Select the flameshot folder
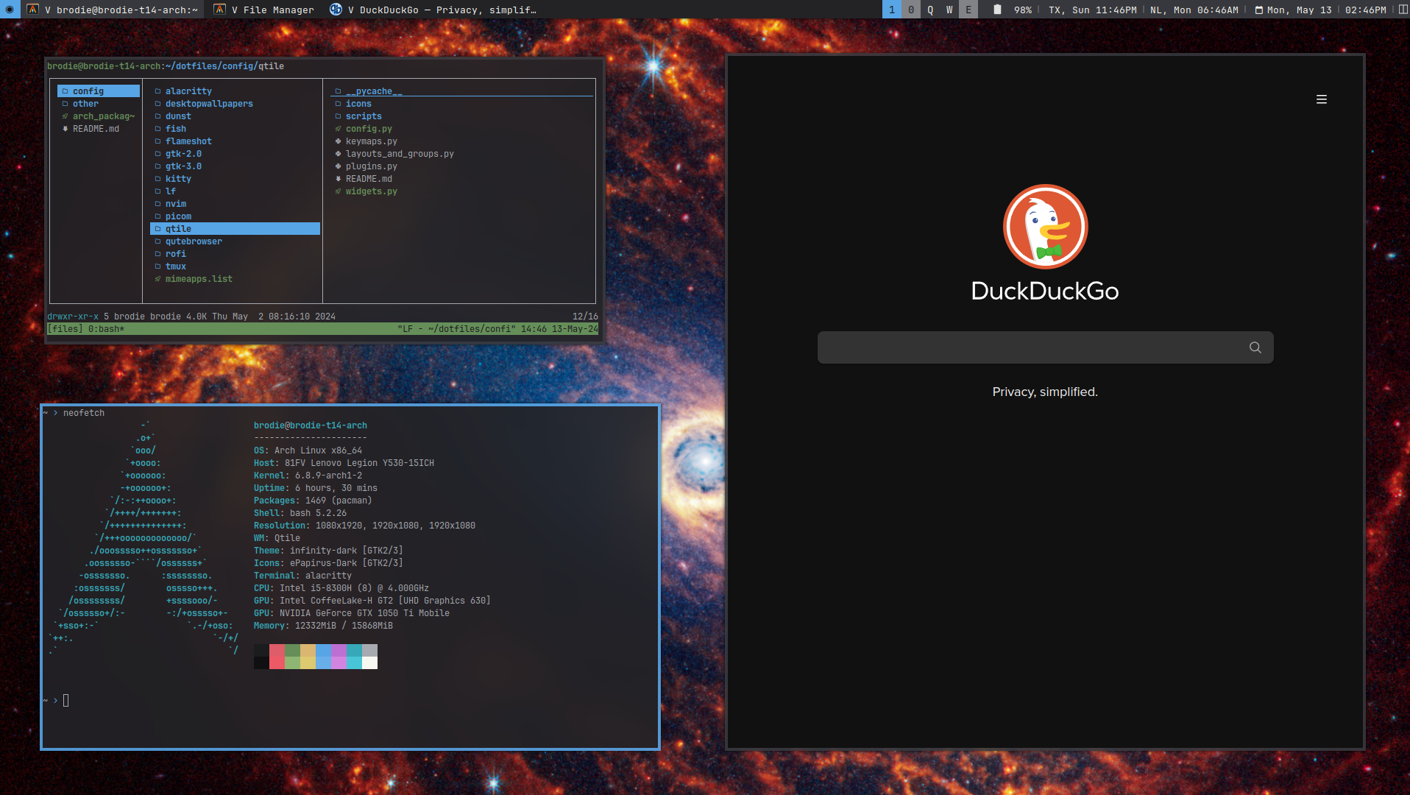The width and height of the screenshot is (1410, 795). coord(188,141)
